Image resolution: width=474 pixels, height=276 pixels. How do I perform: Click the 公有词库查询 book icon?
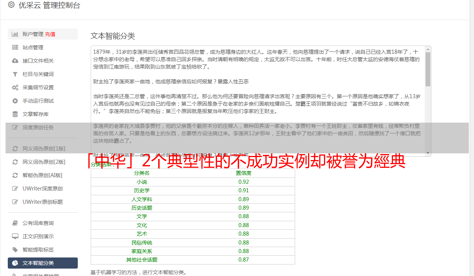point(15,223)
